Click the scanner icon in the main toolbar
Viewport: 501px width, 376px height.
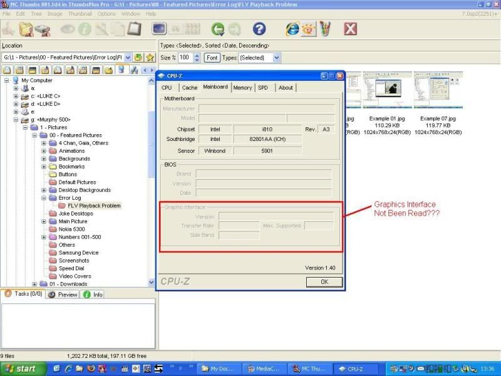tap(43, 30)
